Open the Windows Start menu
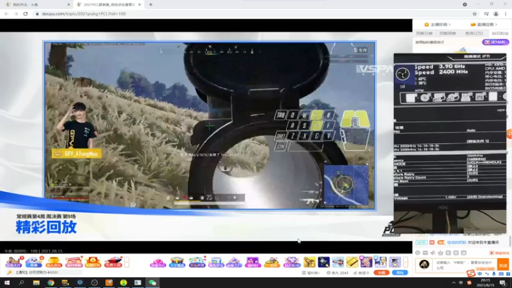The width and height of the screenshot is (512, 288). (x=7, y=283)
